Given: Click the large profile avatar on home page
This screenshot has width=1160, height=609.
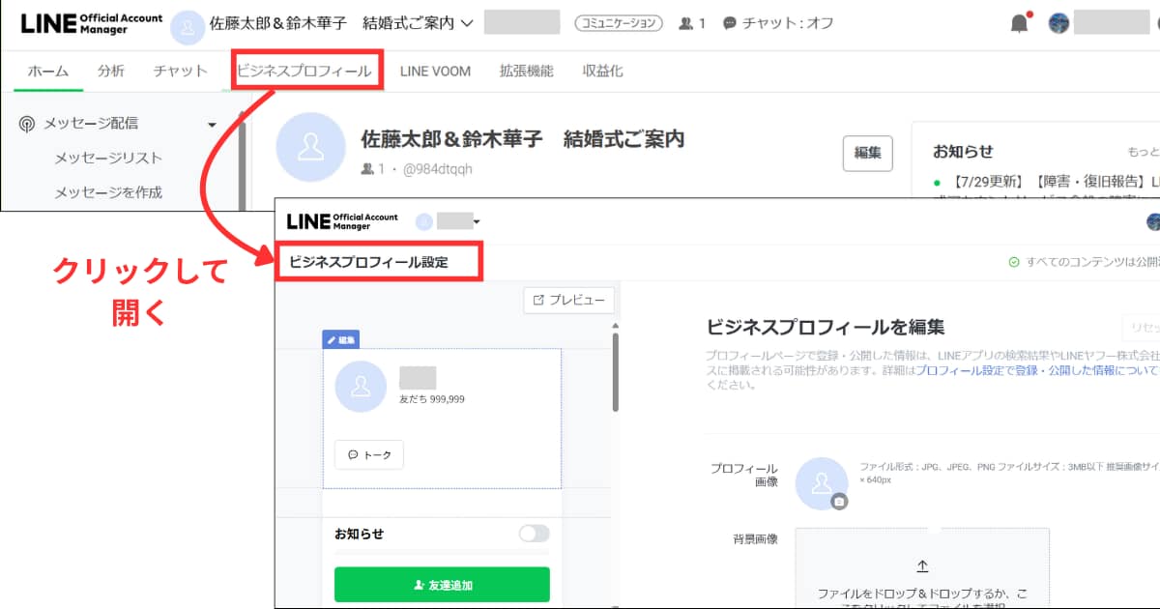Looking at the screenshot, I should pos(310,147).
